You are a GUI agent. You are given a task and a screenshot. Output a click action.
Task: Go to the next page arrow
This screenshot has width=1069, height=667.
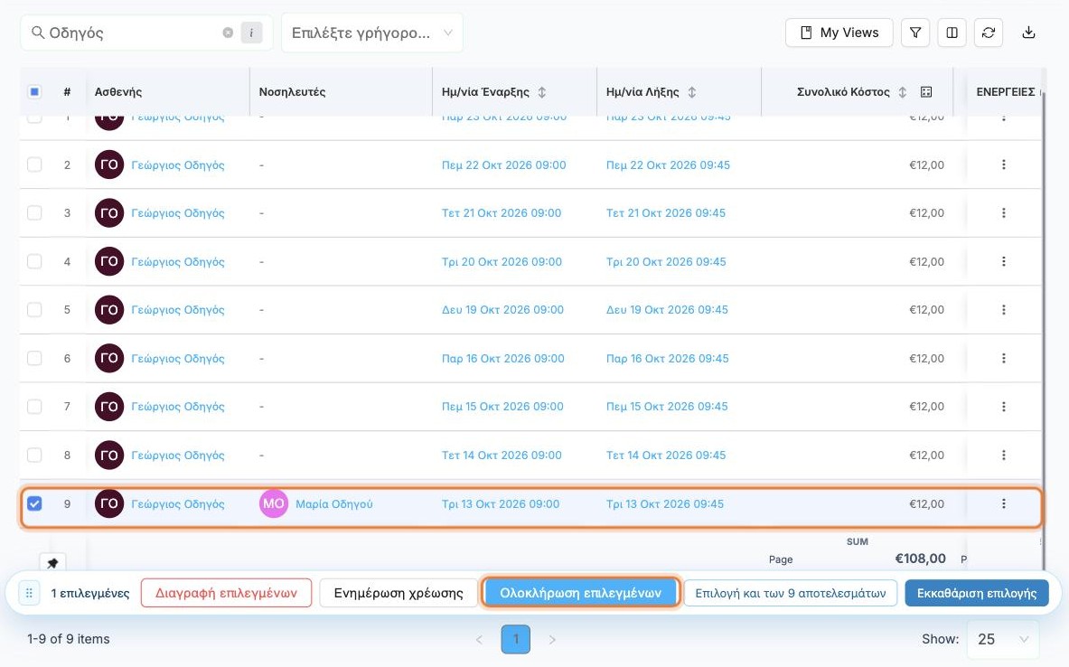[552, 640]
